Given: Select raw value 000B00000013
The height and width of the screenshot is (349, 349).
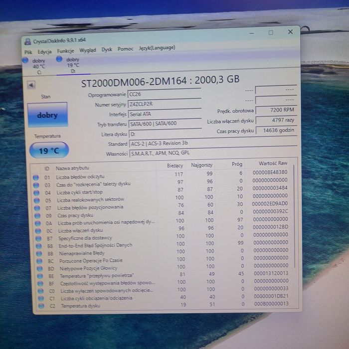Looking at the screenshot, I should (x=271, y=304).
